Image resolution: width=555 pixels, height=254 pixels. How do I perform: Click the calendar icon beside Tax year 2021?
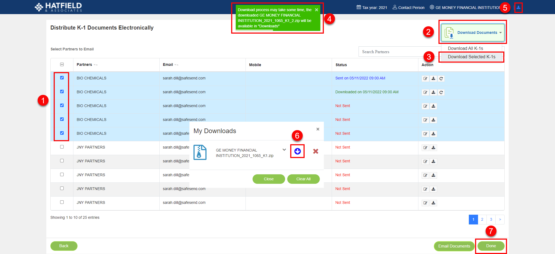pos(358,7)
